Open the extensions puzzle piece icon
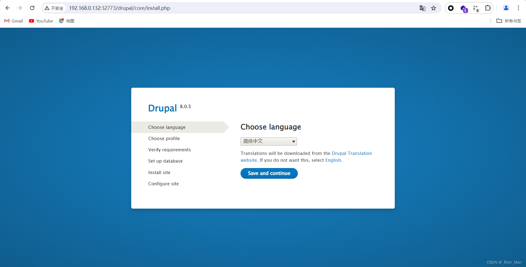 click(488, 8)
